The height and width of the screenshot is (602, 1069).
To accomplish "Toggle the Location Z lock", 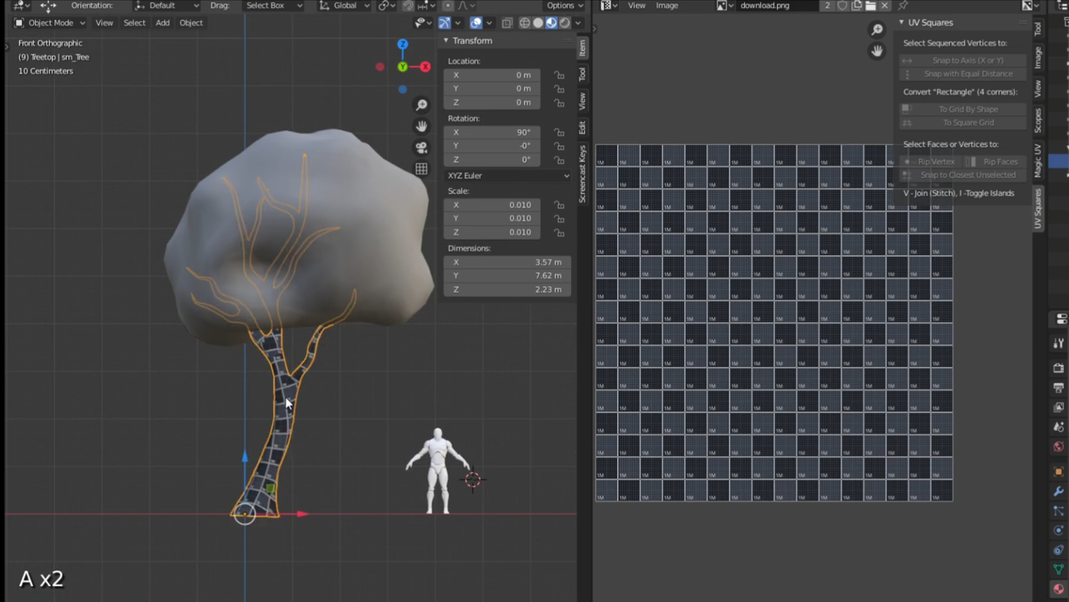I will (x=559, y=103).
